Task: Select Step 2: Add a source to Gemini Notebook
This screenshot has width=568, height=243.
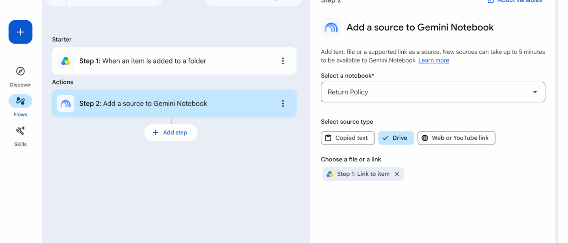Action: (174, 104)
